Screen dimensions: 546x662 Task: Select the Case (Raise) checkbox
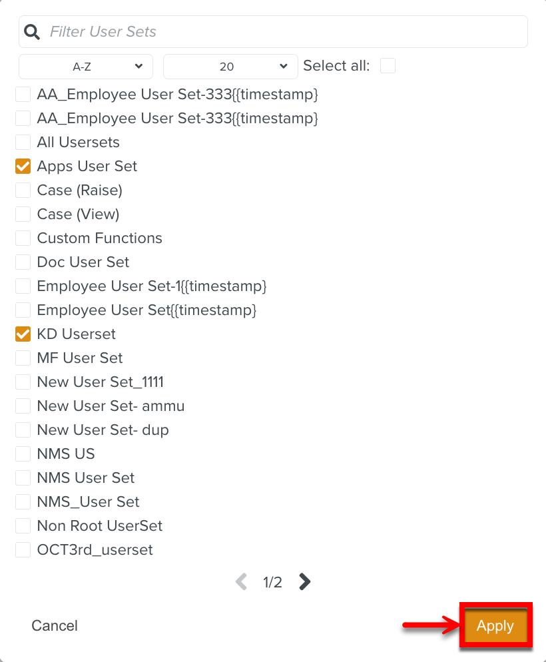[22, 190]
